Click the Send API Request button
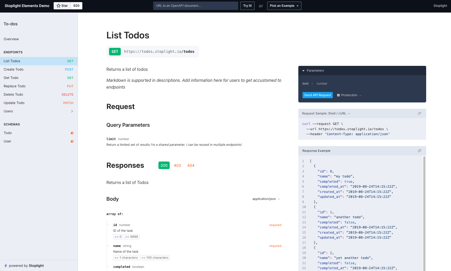451x271 pixels. tap(317, 95)
